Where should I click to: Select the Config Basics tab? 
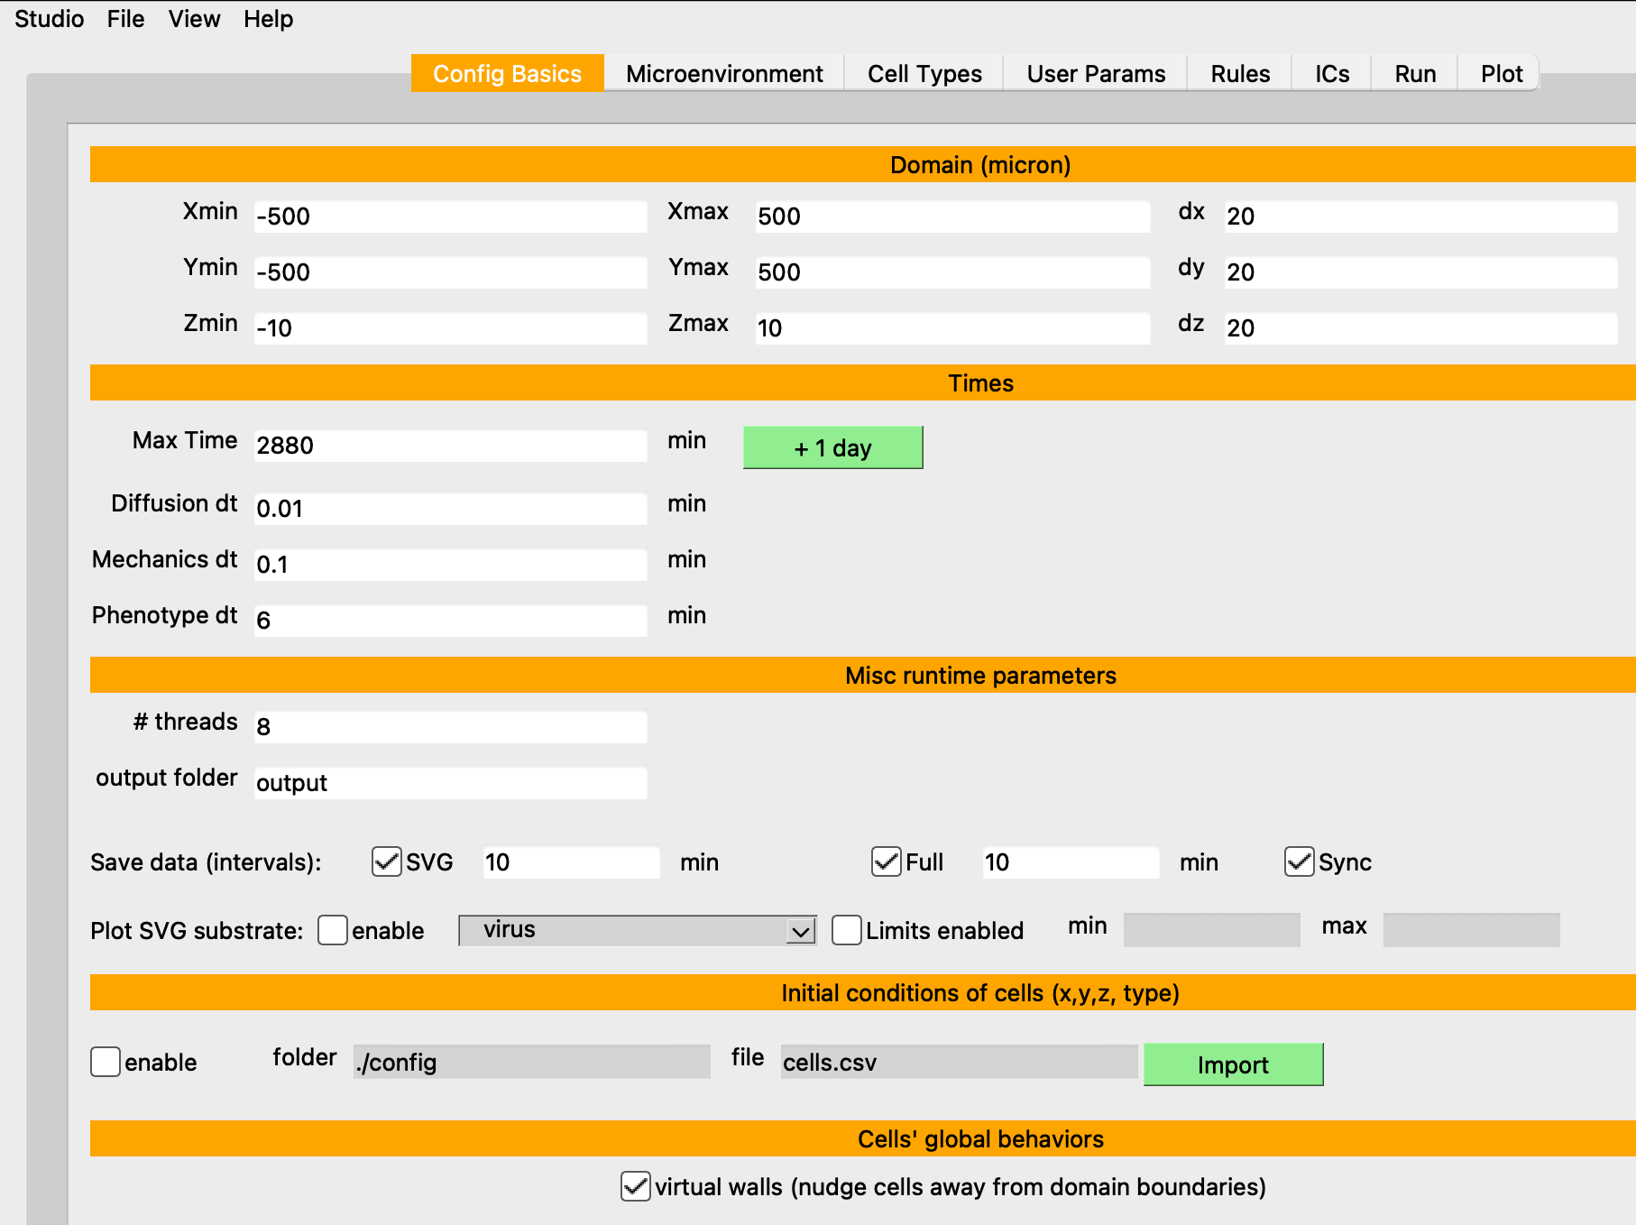pos(507,73)
